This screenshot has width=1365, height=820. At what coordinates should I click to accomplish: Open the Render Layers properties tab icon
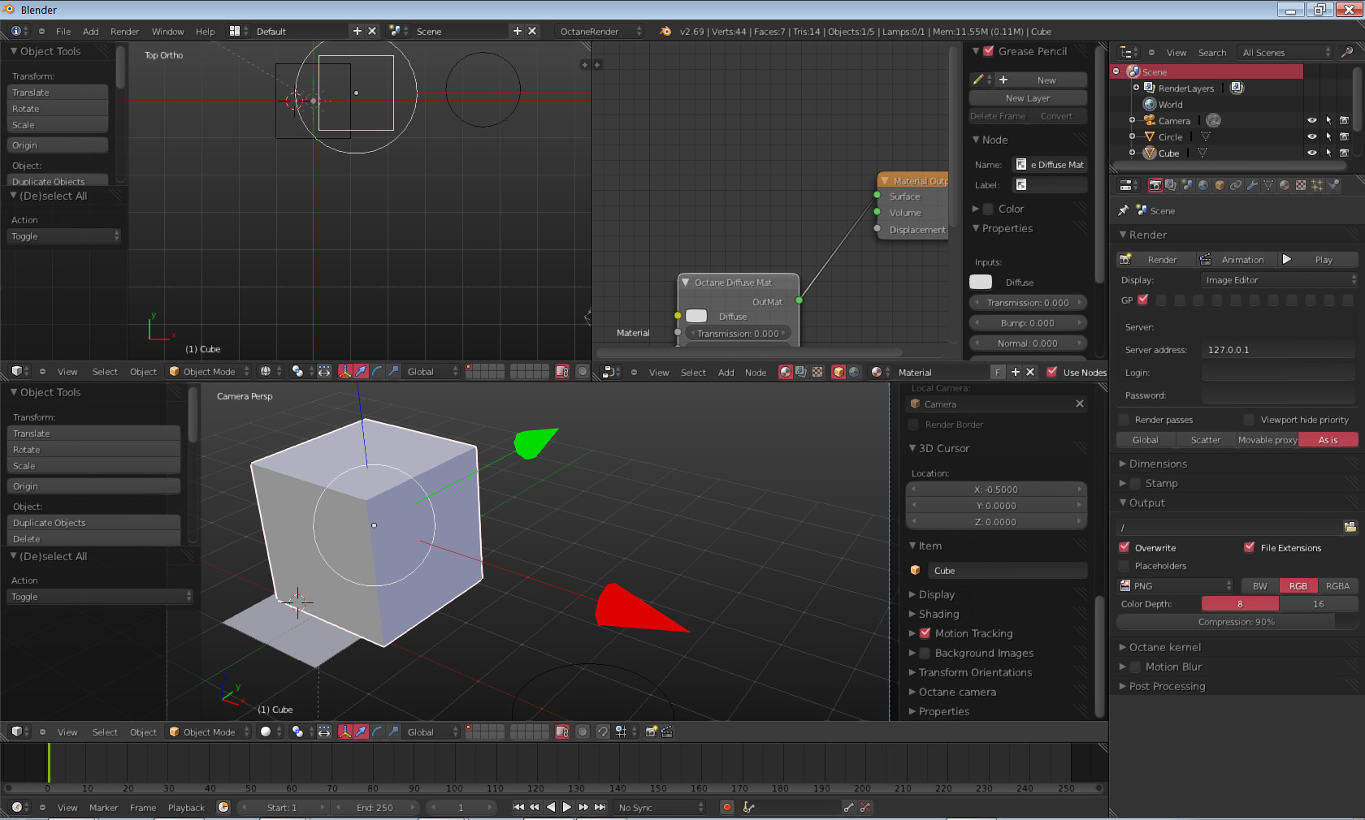(1171, 185)
